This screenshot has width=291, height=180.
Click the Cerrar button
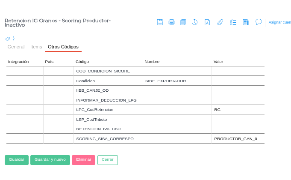[107, 160]
